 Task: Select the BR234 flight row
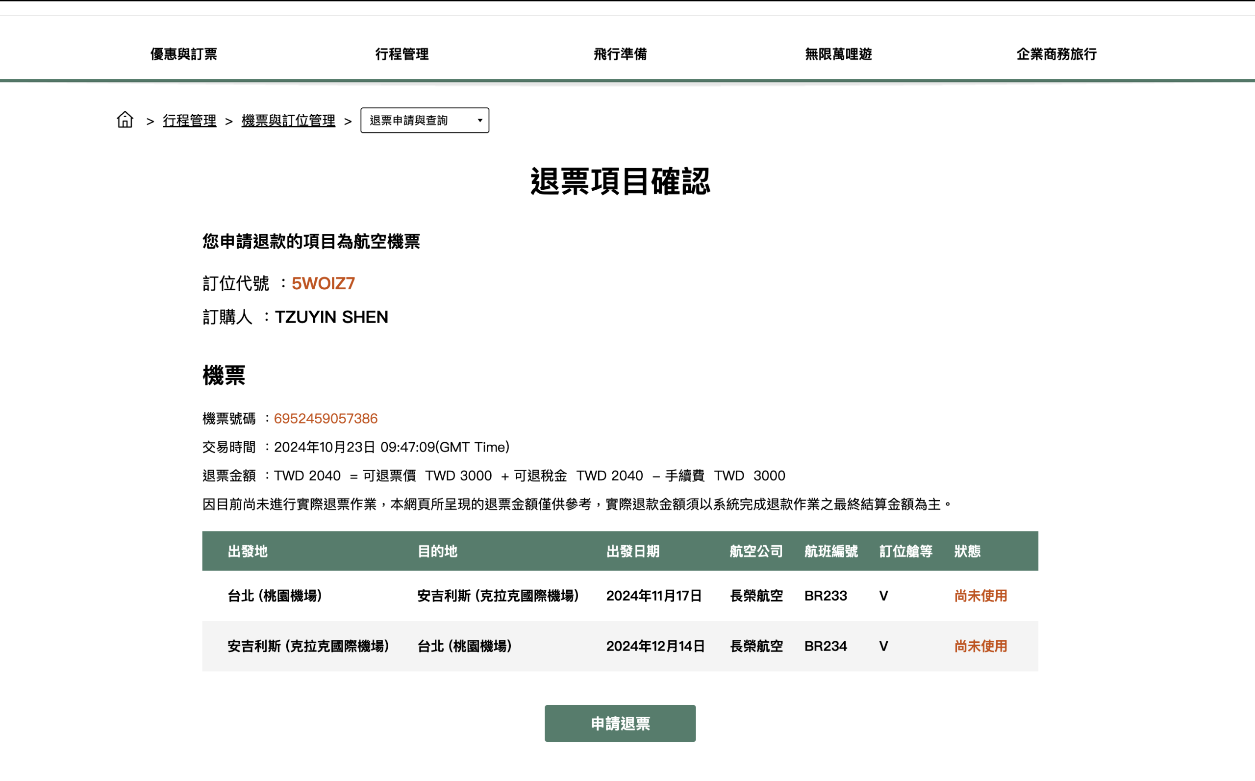click(620, 646)
